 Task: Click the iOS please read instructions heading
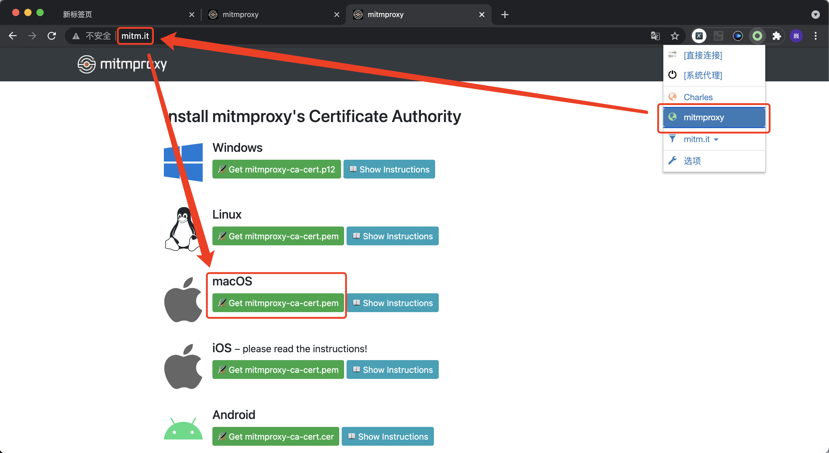click(x=290, y=348)
